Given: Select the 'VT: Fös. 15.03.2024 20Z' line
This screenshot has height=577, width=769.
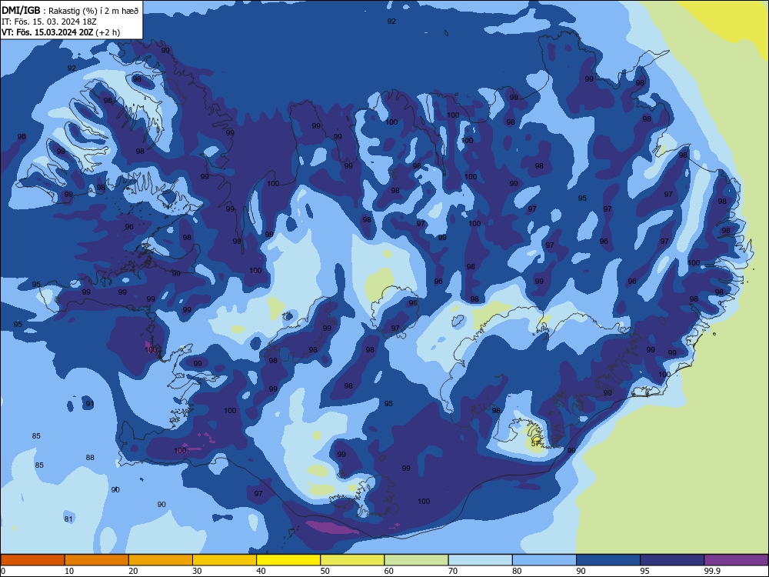Looking at the screenshot, I should click(x=47, y=32).
